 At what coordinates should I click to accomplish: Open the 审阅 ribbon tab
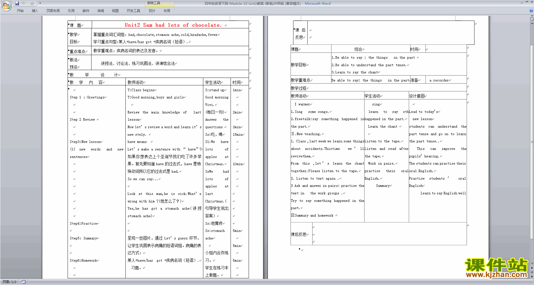coord(101,11)
